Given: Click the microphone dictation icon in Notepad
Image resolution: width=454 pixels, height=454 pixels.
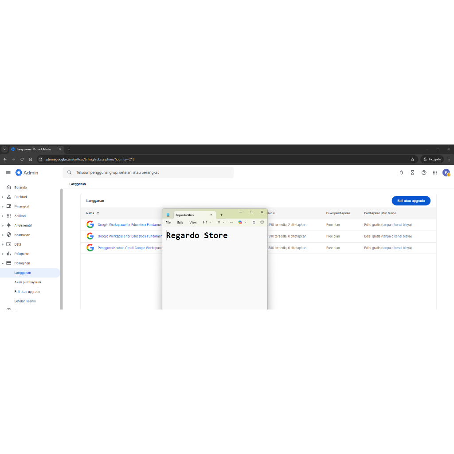Looking at the screenshot, I should [254, 222].
